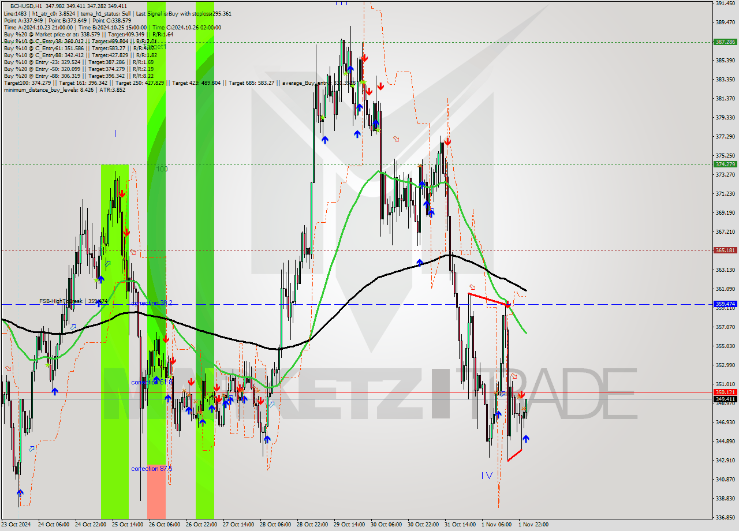
Task: Click the dark 359.474 price tag
Action: 725,304
